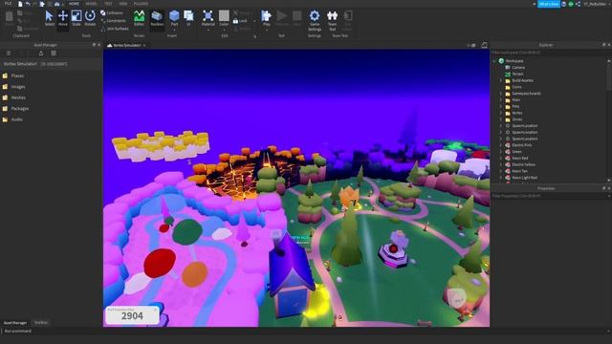The height and width of the screenshot is (344, 612).
Task: Click the Color swatch in Edit group
Action: coord(224,15)
